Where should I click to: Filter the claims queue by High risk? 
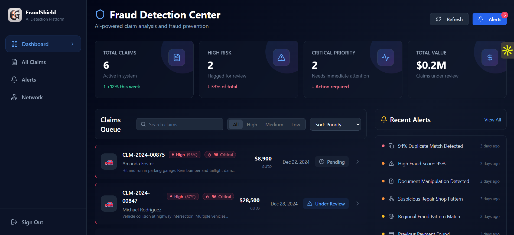pyautogui.click(x=252, y=124)
